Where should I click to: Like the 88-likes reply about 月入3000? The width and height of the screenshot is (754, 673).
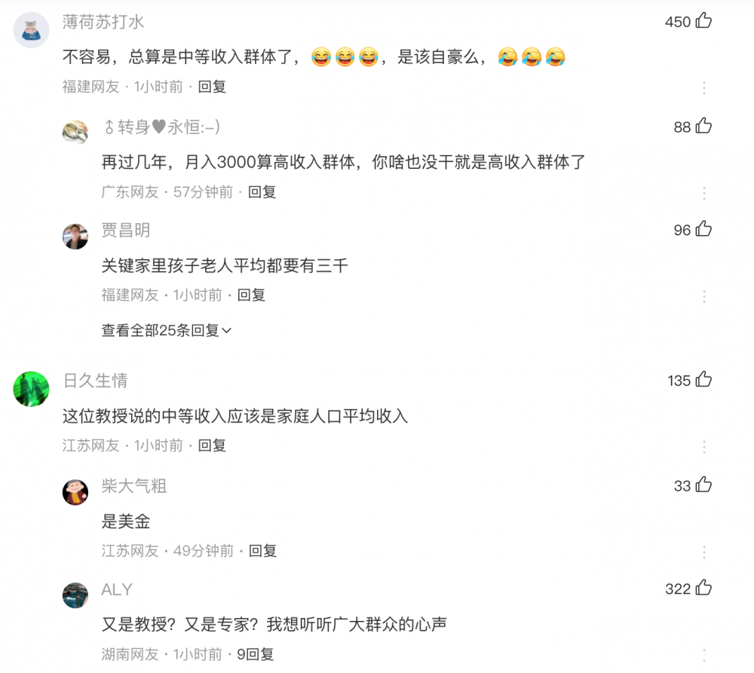703,126
